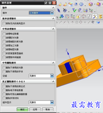Click the blue blocks with green checkmark icon
Screen dimensions: 103x113
point(62,16)
